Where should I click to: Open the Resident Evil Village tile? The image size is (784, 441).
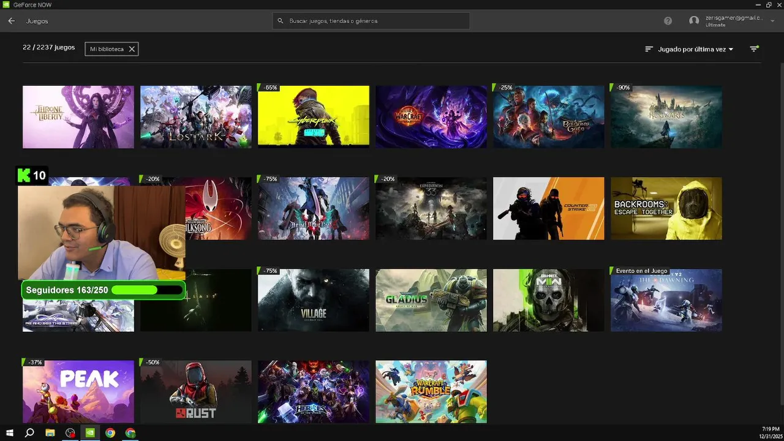(314, 301)
